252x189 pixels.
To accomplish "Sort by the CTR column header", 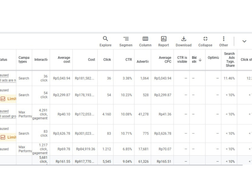I will point(129,60).
